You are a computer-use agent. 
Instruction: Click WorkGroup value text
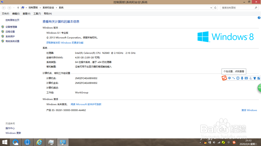click(x=81, y=92)
